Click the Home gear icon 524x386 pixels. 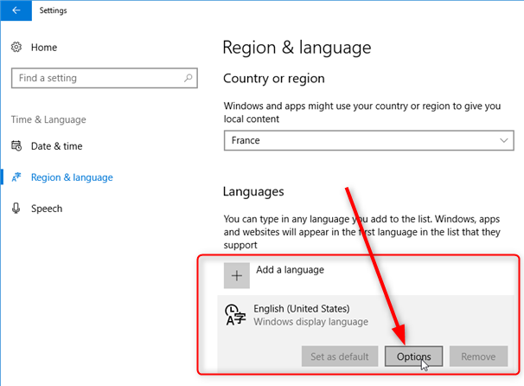pos(16,47)
